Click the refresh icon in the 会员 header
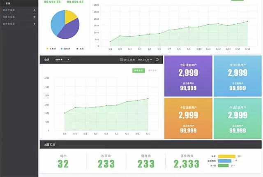The image size is (263, 177). pyautogui.click(x=157, y=60)
